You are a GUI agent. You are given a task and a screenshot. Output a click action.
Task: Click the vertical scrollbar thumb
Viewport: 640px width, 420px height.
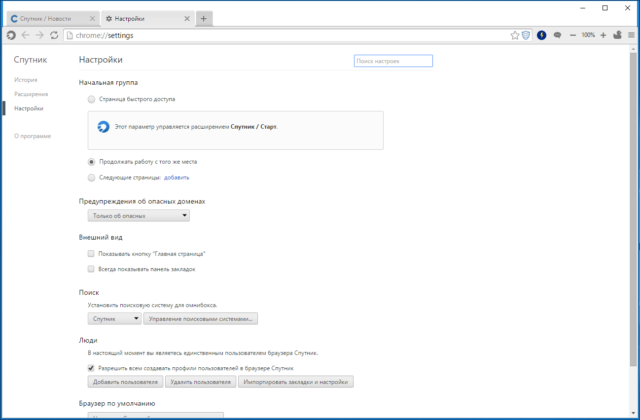pos(633,209)
